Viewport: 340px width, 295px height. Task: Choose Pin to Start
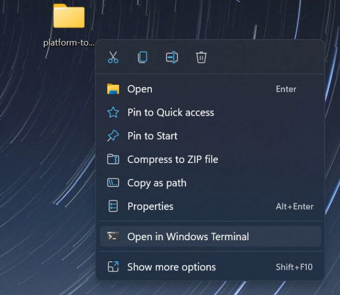210,136
